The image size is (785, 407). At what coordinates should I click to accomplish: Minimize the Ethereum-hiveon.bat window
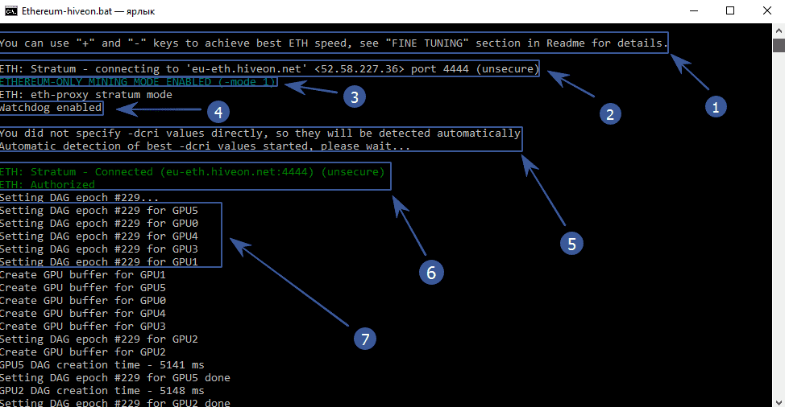(x=694, y=11)
